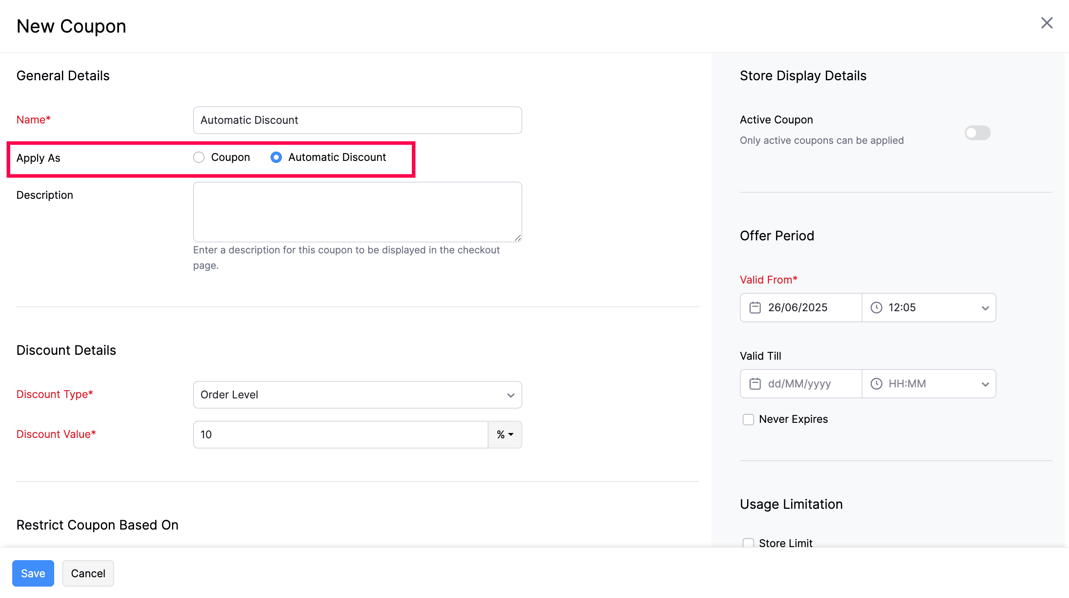Select the Automatic Discount radio option
This screenshot has height=598, width=1069.
pyautogui.click(x=276, y=157)
